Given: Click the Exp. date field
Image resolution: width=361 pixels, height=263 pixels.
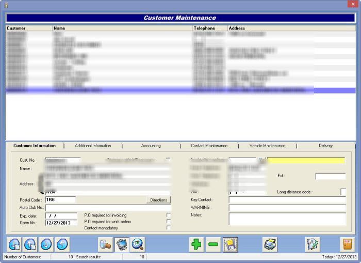Looking at the screenshot, I should point(61,216).
